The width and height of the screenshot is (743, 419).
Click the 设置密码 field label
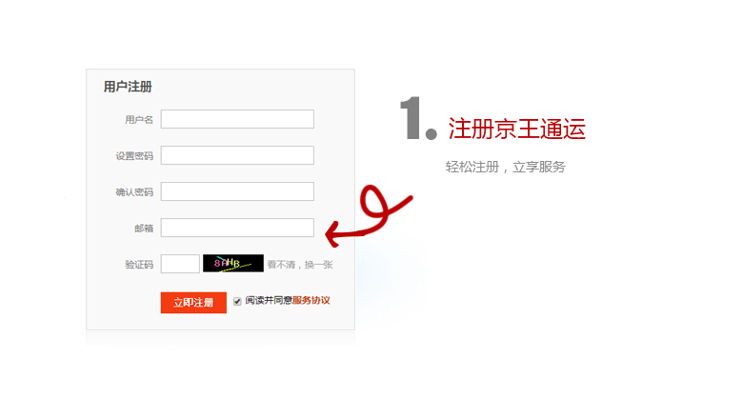tap(134, 156)
